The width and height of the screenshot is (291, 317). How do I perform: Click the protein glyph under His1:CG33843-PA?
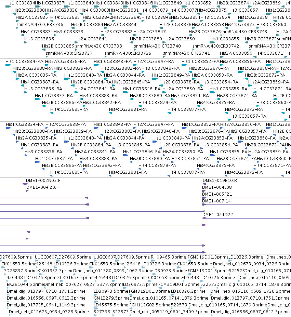click(x=96, y=128)
